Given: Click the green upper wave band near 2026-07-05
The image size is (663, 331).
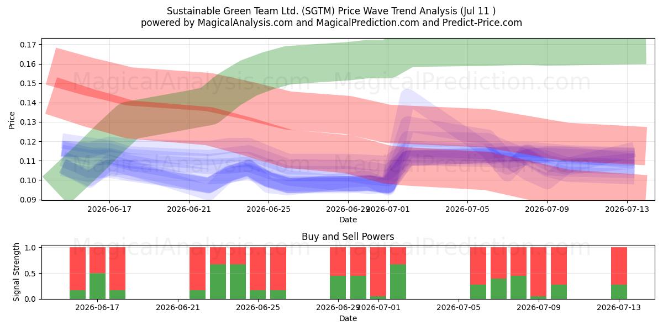Looking at the screenshot, I should 468,52.
